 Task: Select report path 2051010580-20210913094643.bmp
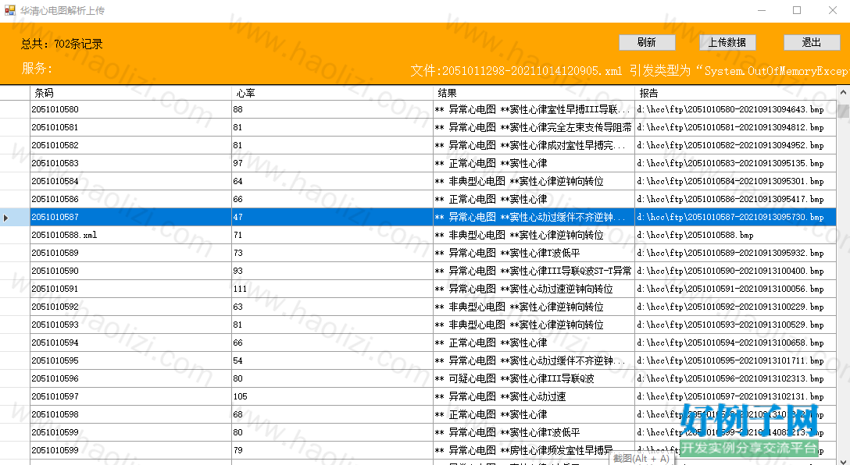pos(736,109)
